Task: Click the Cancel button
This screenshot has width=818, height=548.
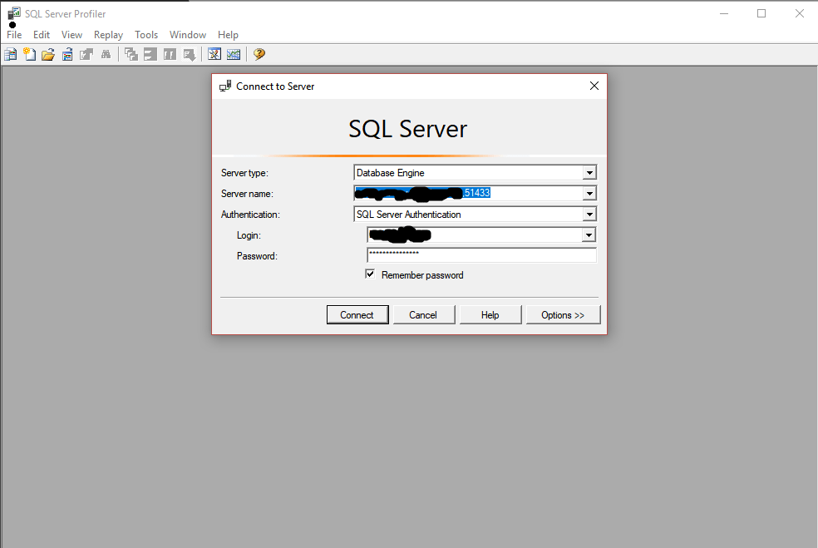Action: tap(424, 314)
